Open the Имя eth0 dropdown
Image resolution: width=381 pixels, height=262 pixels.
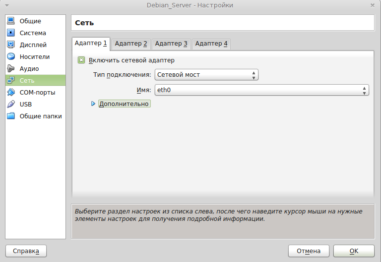pyautogui.click(x=262, y=90)
